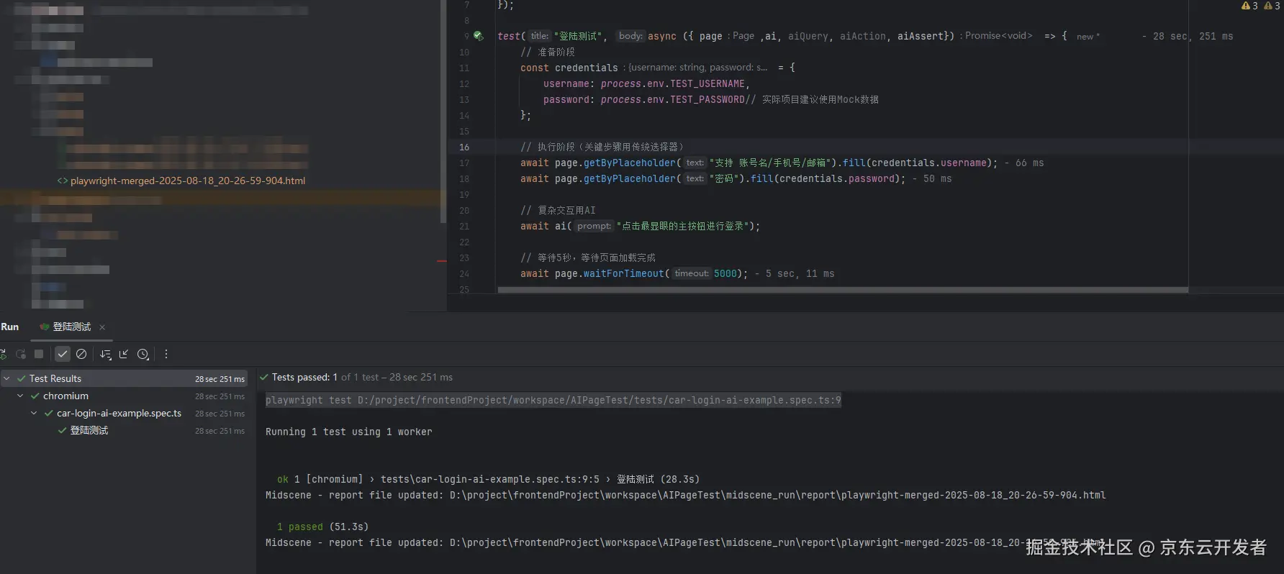Click the playwright test command line in console
This screenshot has height=574, width=1284.
[x=553, y=400]
